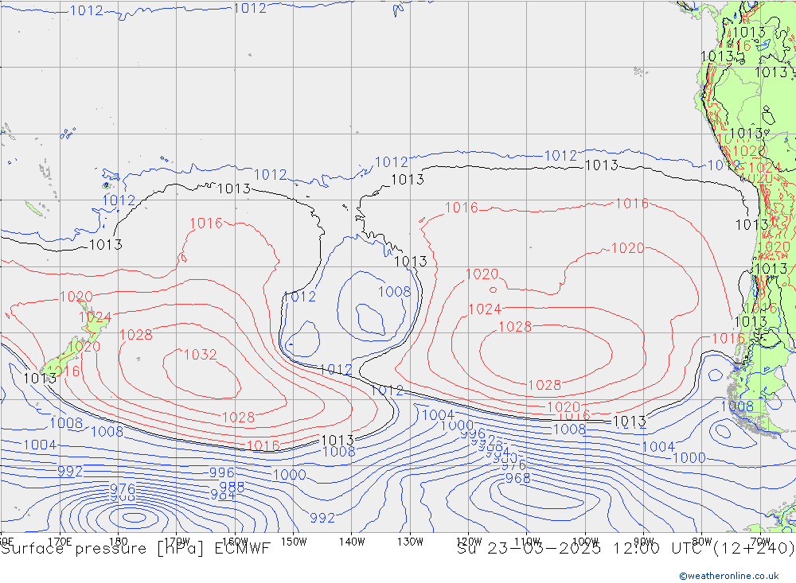Click the 1008 label inside closed low contour

[x=395, y=291]
